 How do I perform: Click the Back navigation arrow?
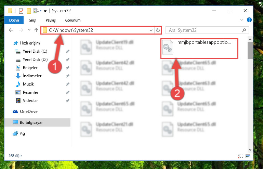(x=11, y=30)
